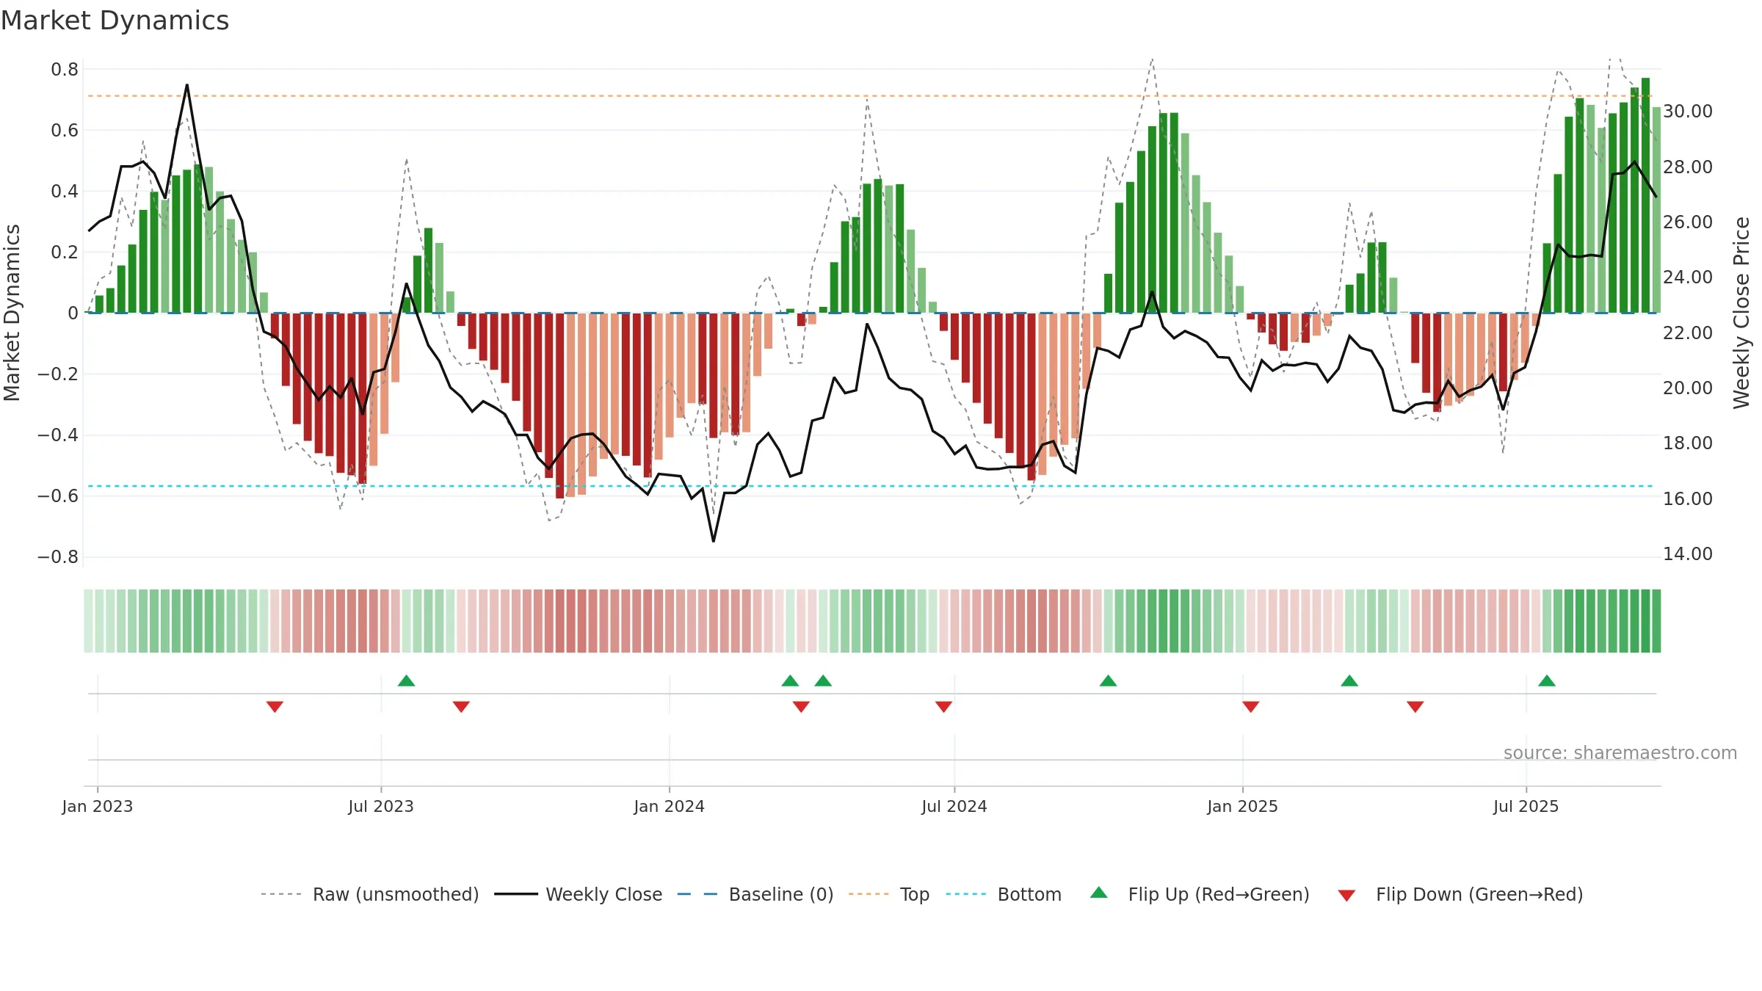
Task: Toggle Flip Down (Green→Red) legend entry
Action: click(1460, 894)
